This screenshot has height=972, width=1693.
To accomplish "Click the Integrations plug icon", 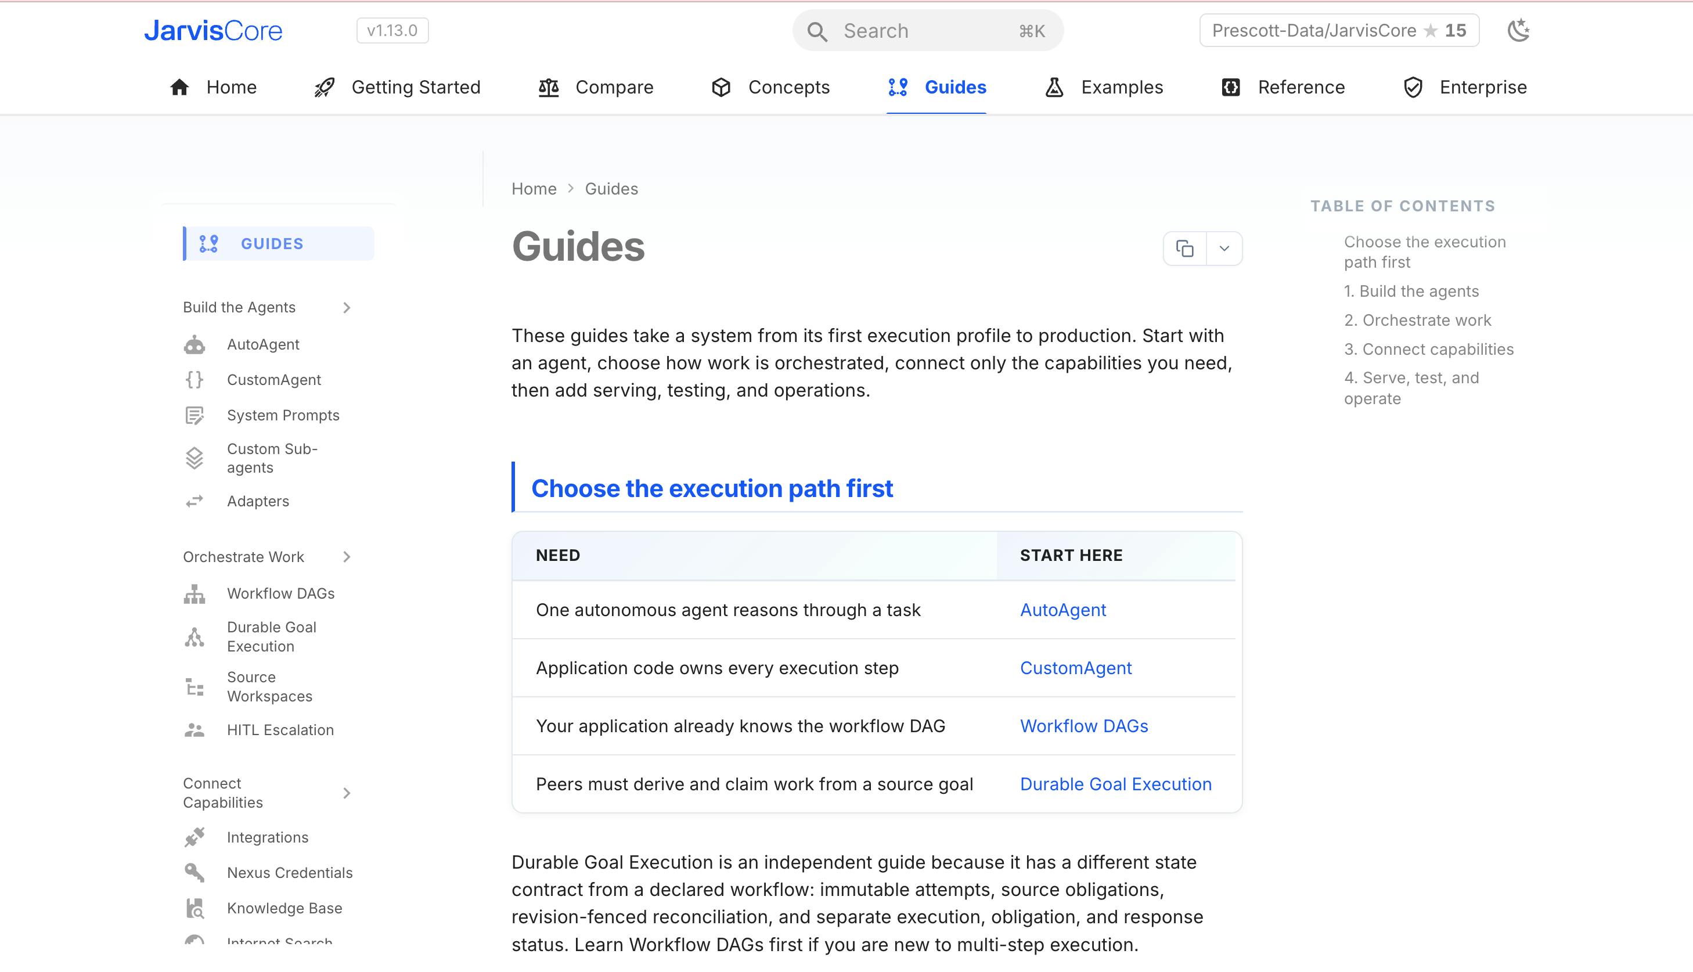I will tap(194, 837).
